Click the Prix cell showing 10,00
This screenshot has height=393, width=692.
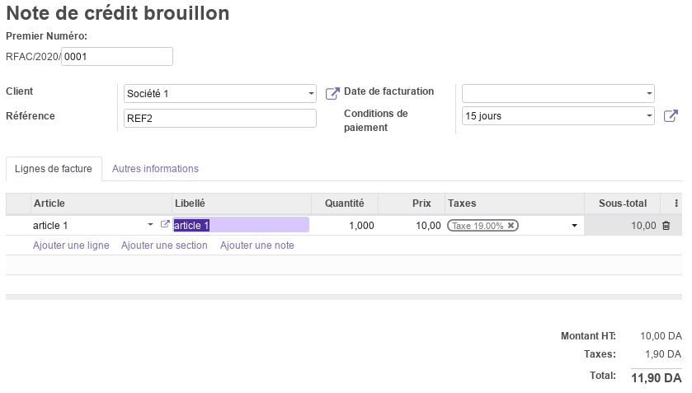tap(412, 226)
